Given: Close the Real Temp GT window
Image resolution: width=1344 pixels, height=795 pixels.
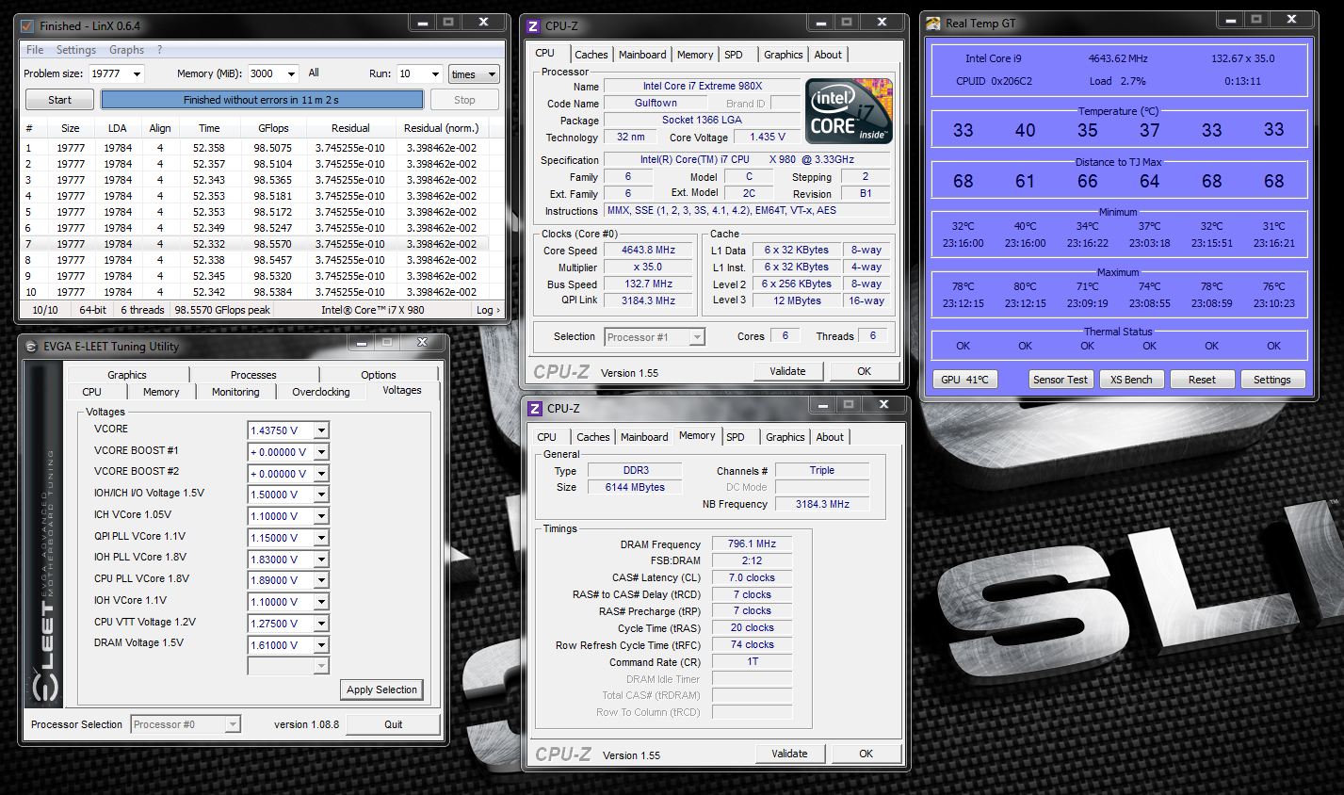Looking at the screenshot, I should coord(1291,19).
